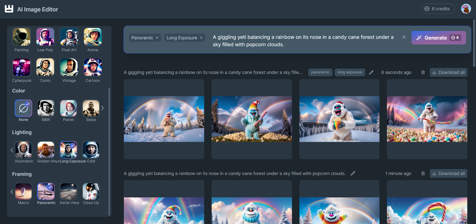Edit the 1 minute ago prompt with pencil

353,173
